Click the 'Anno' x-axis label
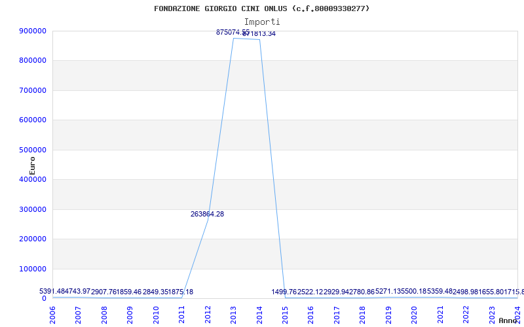This screenshot has height=327, width=524. (x=509, y=320)
